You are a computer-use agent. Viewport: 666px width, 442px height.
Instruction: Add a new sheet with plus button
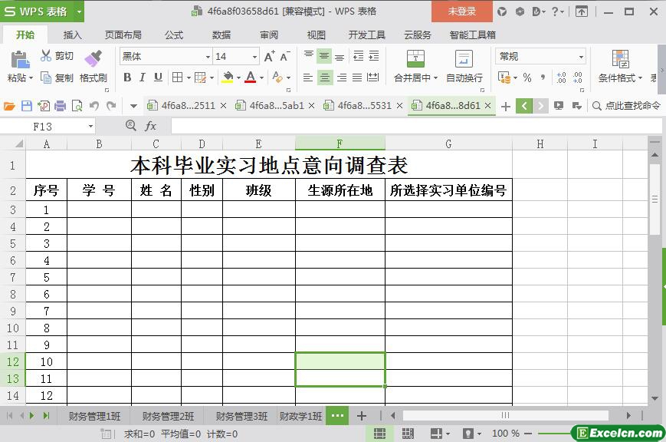point(362,416)
